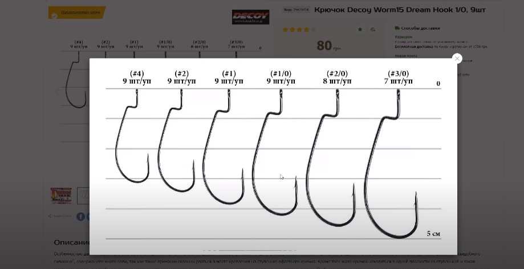
Task: Click the compare scales icon
Action: click(373, 30)
